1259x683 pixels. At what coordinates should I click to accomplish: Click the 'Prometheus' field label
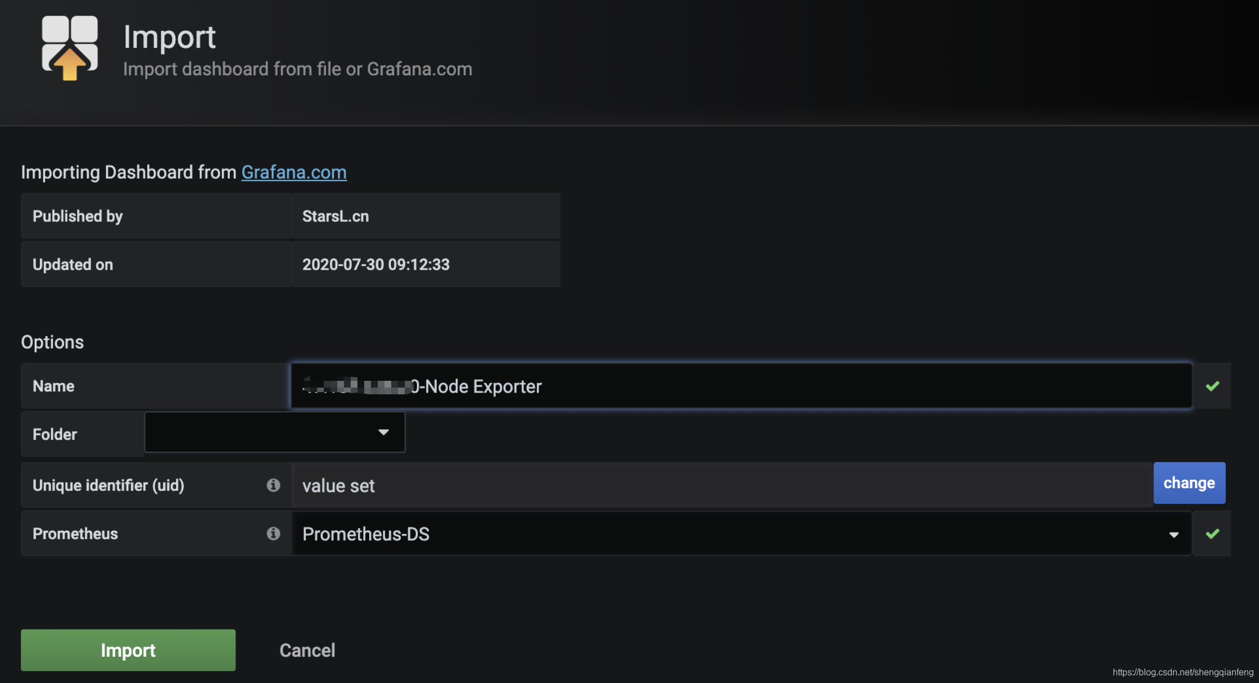75,534
